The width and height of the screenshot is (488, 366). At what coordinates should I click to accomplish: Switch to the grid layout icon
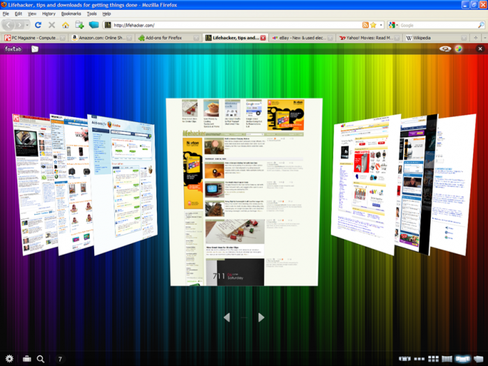(433, 359)
